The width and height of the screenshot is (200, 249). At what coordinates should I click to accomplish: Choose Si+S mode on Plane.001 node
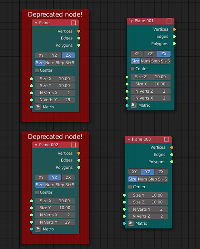tap(165, 61)
